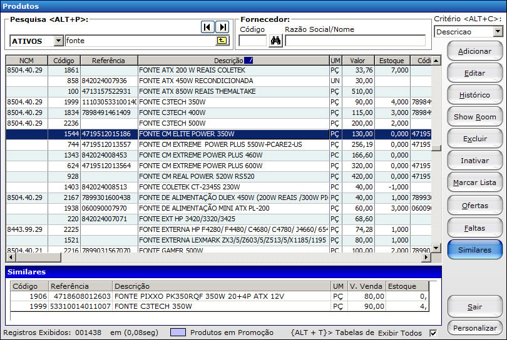Select row FONTE C3TECH 500W
Viewport: 507px width, 340px height.
coord(218,123)
